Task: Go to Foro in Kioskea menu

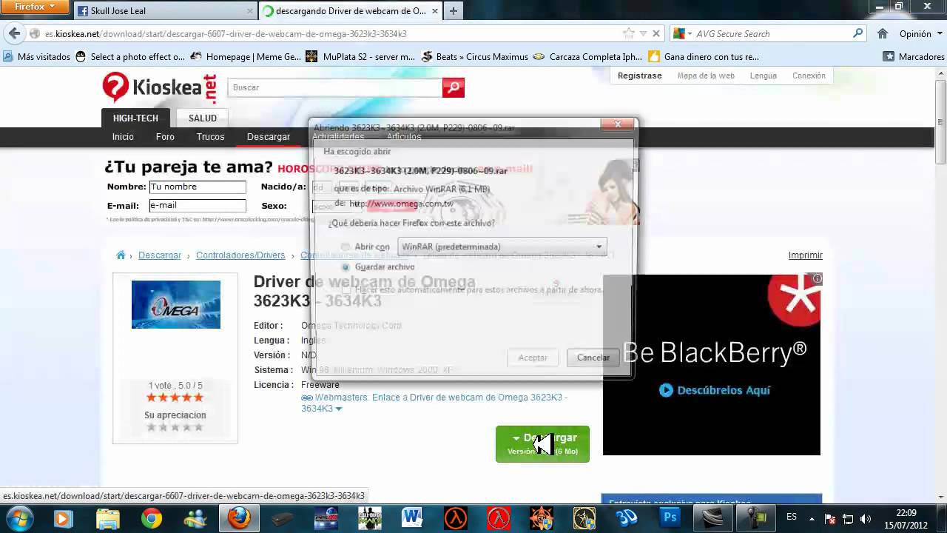Action: 165,137
